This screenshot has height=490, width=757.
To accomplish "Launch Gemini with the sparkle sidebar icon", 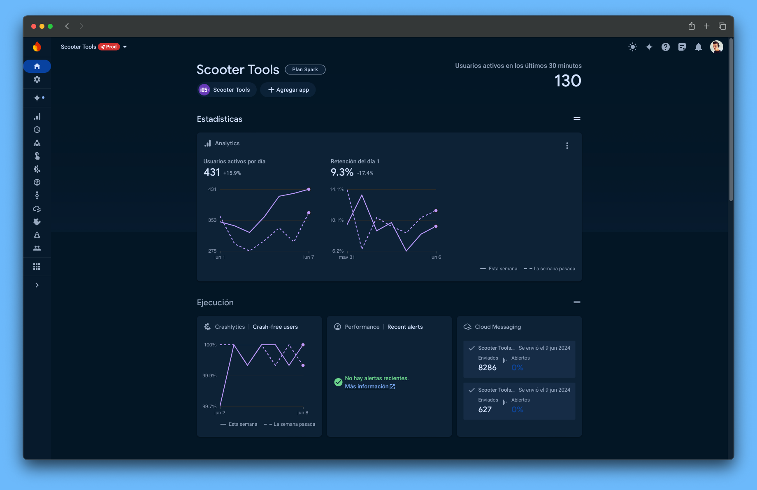I will click(x=37, y=98).
